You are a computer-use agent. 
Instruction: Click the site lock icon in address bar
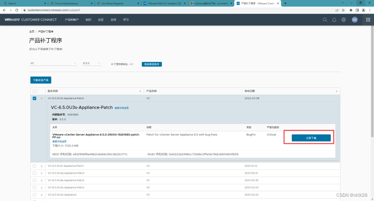click(x=24, y=10)
